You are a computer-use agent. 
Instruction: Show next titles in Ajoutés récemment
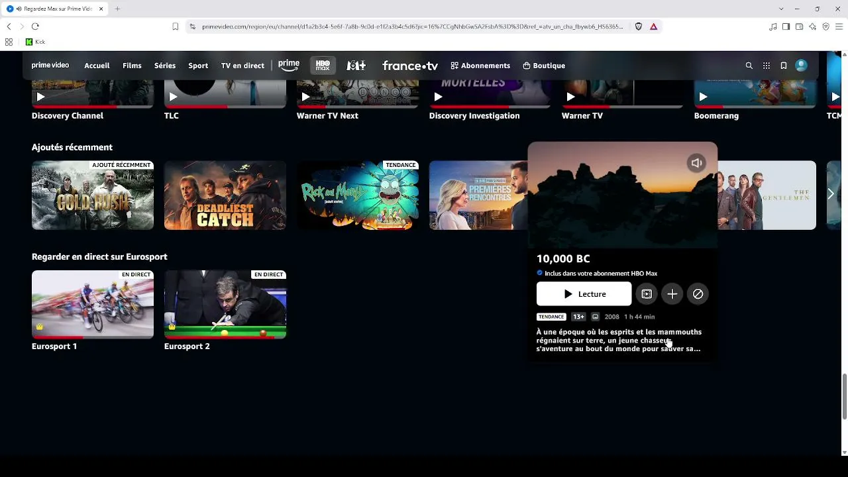[831, 194]
